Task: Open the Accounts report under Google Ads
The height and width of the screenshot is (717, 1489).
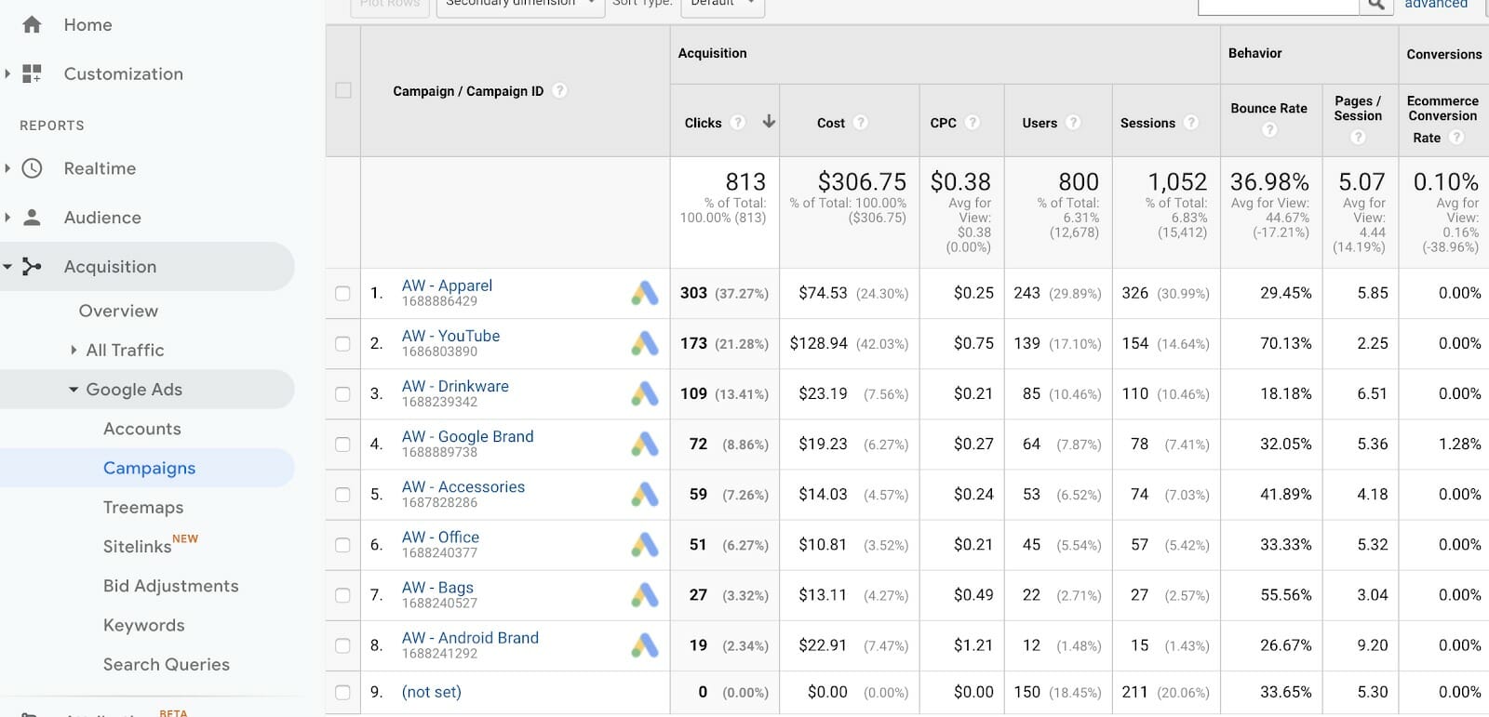Action: [141, 429]
